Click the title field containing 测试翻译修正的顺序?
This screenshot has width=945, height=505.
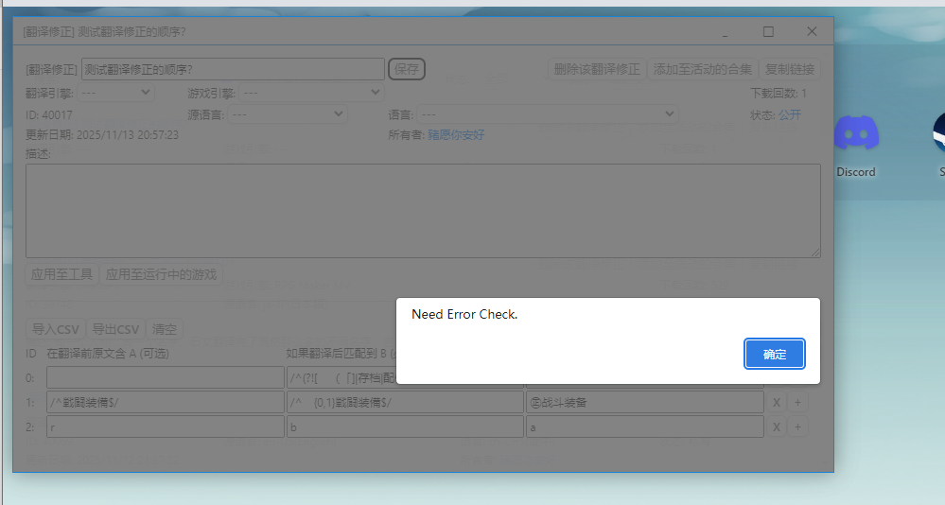(x=233, y=69)
